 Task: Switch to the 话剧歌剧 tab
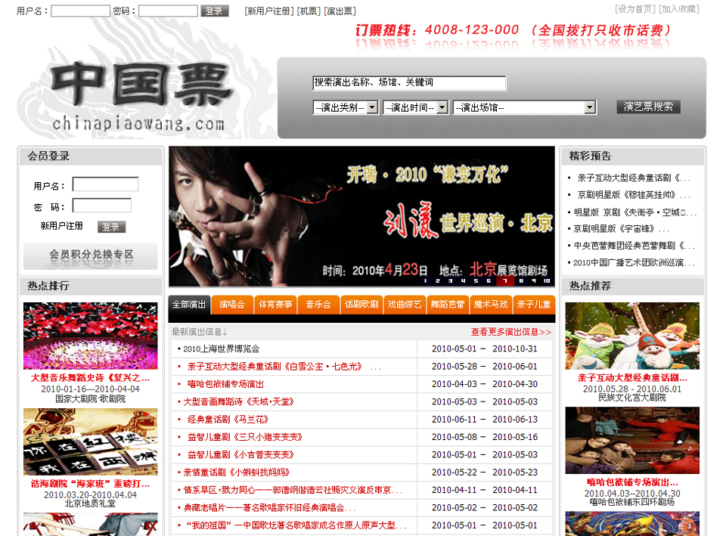361,305
